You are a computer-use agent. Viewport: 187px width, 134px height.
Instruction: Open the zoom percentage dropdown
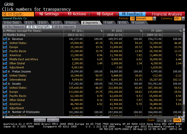[x=183, y=120]
